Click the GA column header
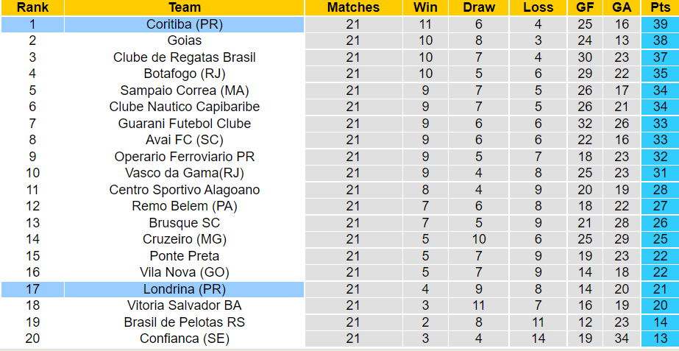 click(622, 7)
